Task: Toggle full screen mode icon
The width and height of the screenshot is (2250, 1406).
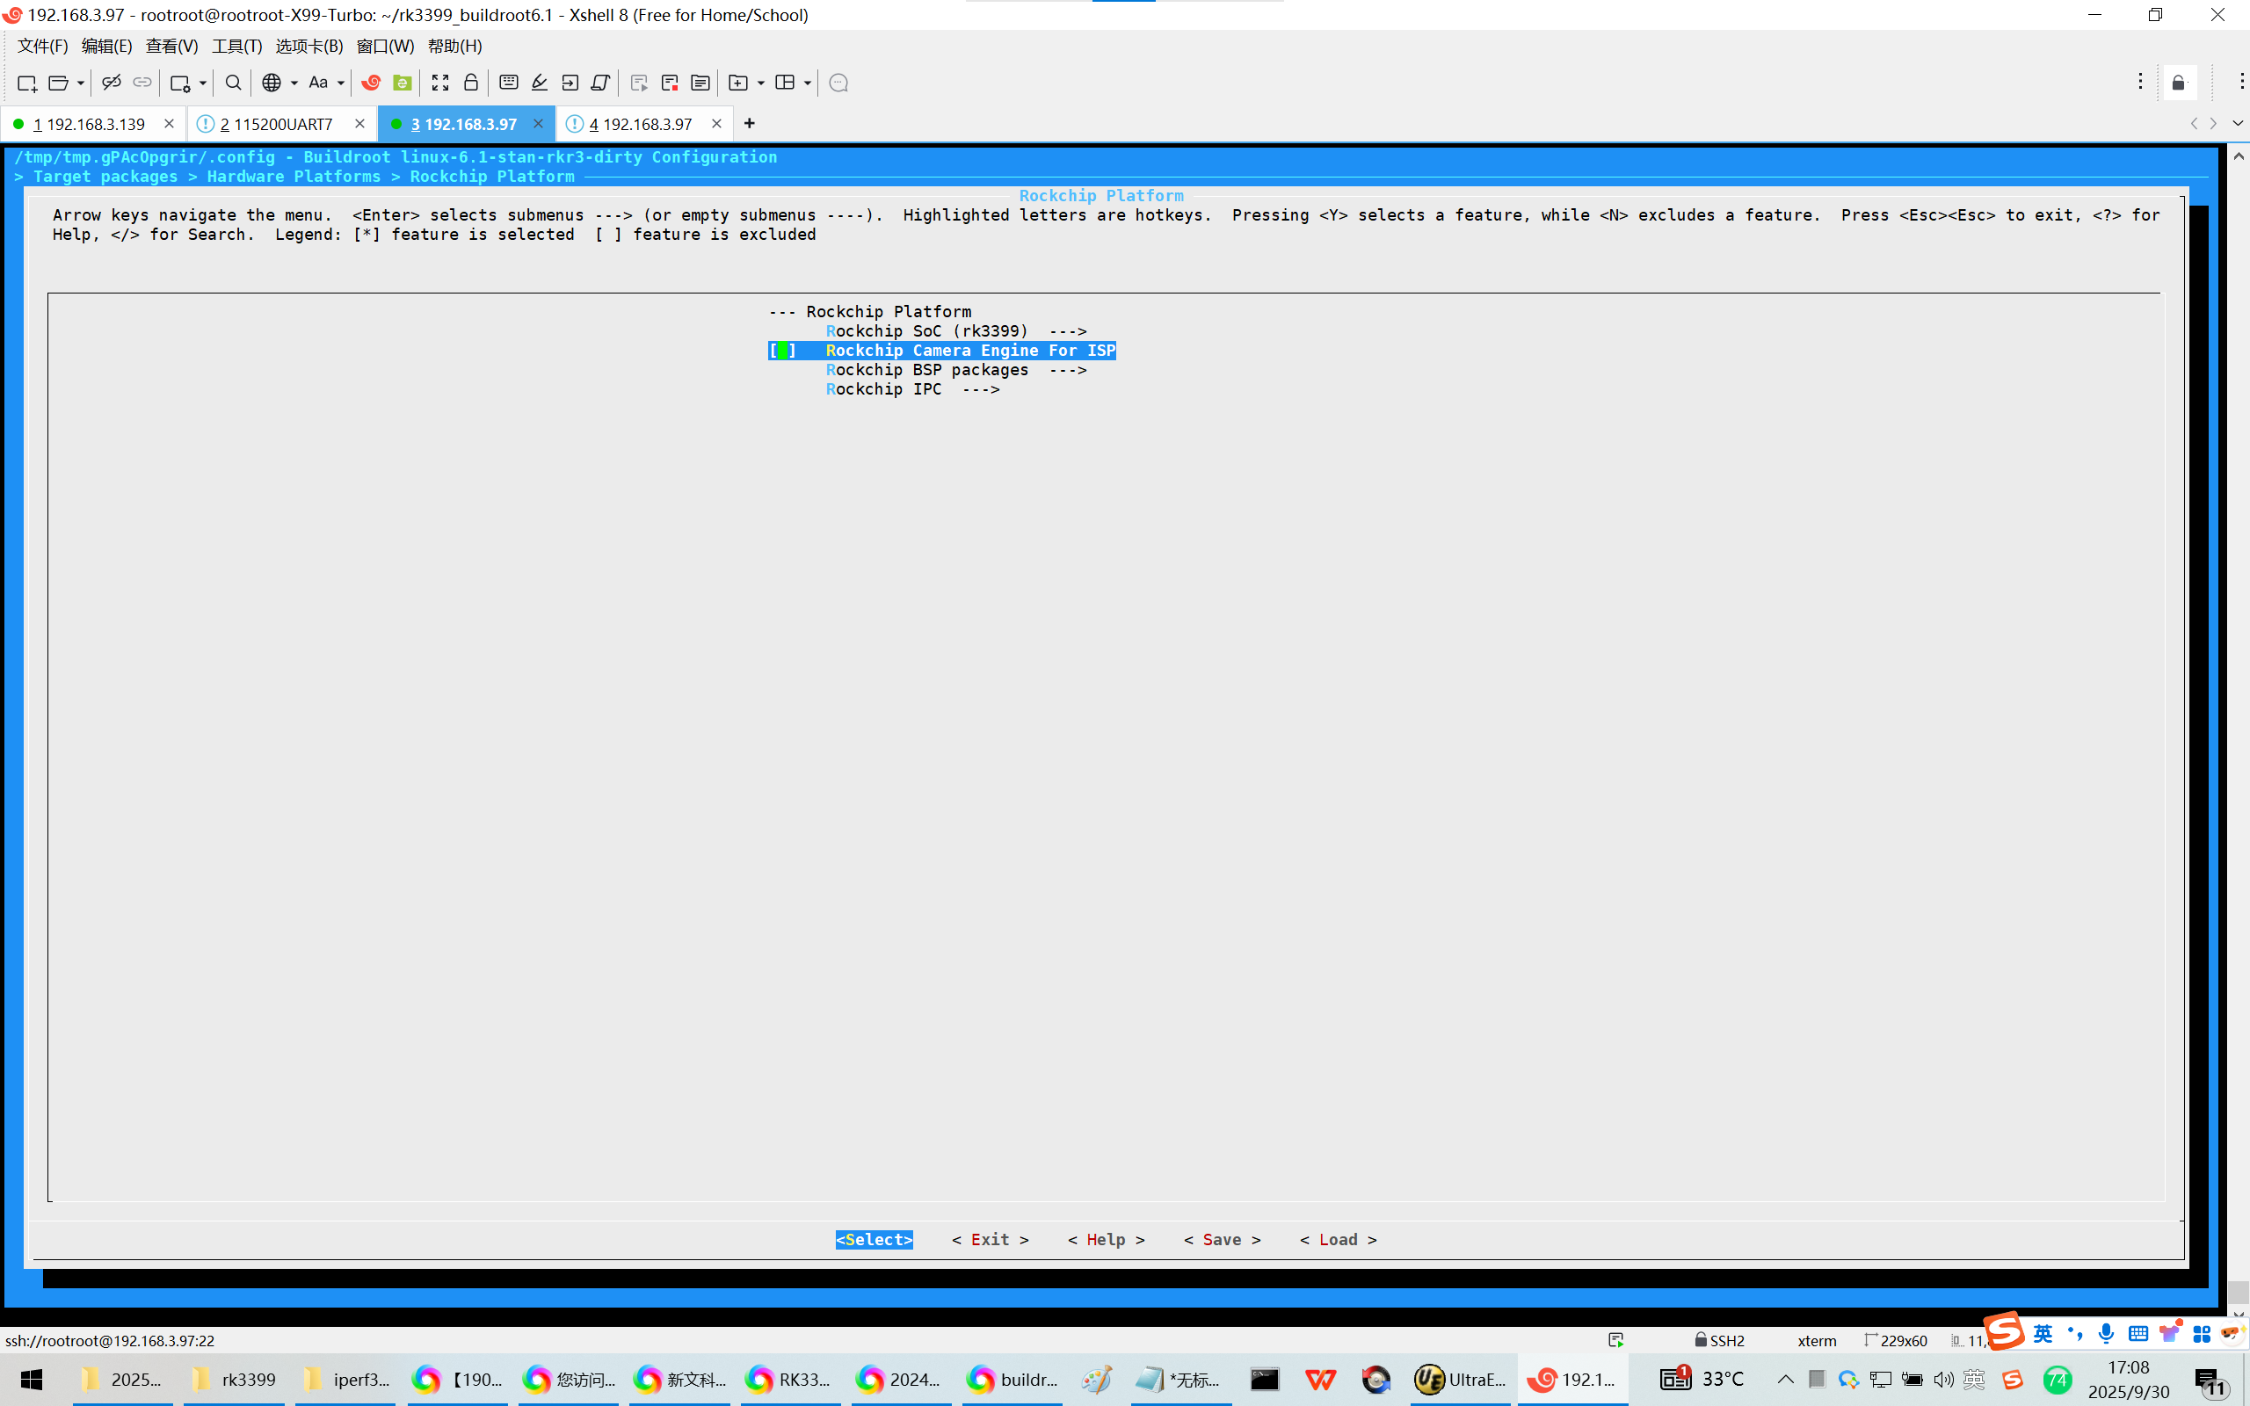Action: [x=439, y=83]
